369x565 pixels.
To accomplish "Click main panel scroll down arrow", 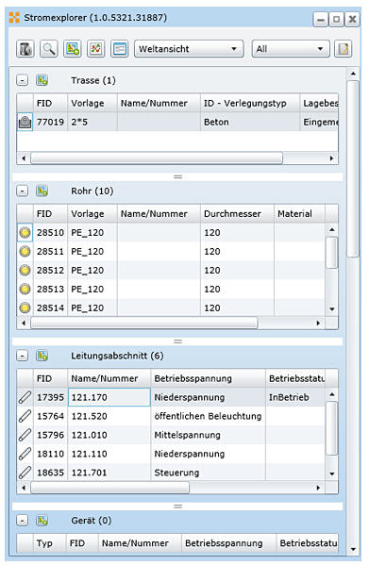I will [353, 549].
